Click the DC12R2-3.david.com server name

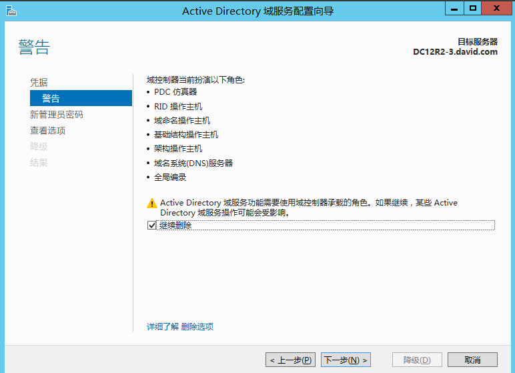[455, 52]
